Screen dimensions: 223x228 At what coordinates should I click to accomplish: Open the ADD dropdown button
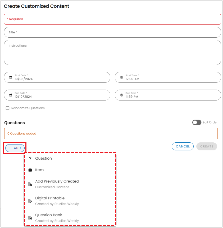click(15, 148)
